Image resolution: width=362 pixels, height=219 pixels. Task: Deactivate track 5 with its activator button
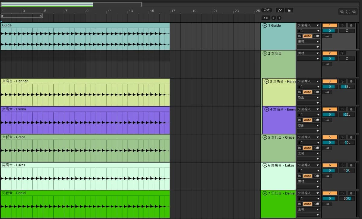330,137
